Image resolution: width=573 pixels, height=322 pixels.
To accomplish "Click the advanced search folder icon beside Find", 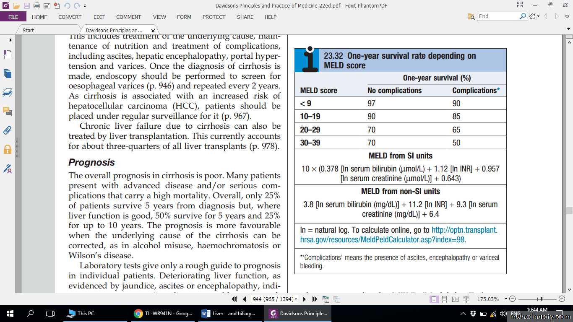I will 471,16.
